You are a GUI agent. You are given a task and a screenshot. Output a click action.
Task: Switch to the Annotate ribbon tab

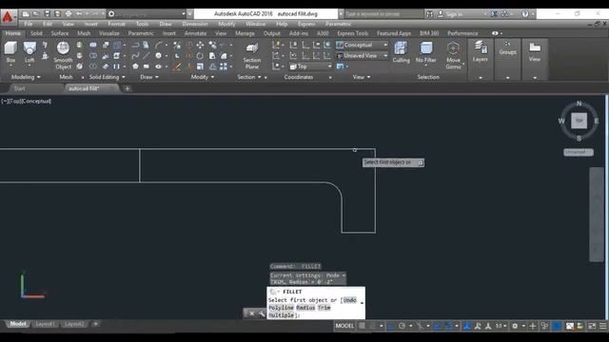tap(195, 33)
